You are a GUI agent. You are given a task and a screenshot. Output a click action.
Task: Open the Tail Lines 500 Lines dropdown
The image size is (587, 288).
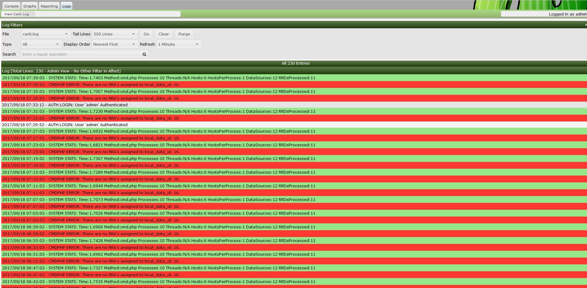(115, 34)
